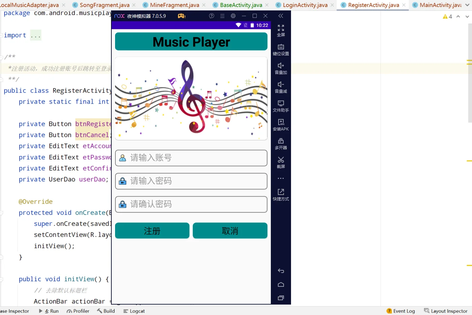Show more Nox sidebar tools (three dots)
Image resolution: width=472 pixels, height=315 pixels.
[x=281, y=179]
